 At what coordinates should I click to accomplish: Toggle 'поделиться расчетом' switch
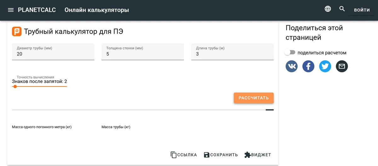(x=290, y=53)
